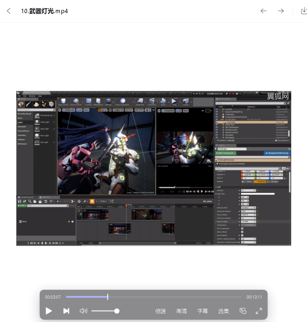Click the green Add Component button

pos(226,153)
